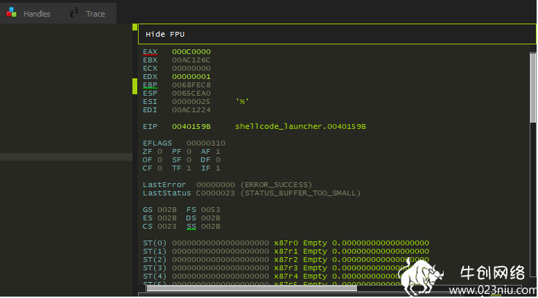538x298 pixels.
Task: Select the SS segment register label
Action: (x=191, y=227)
